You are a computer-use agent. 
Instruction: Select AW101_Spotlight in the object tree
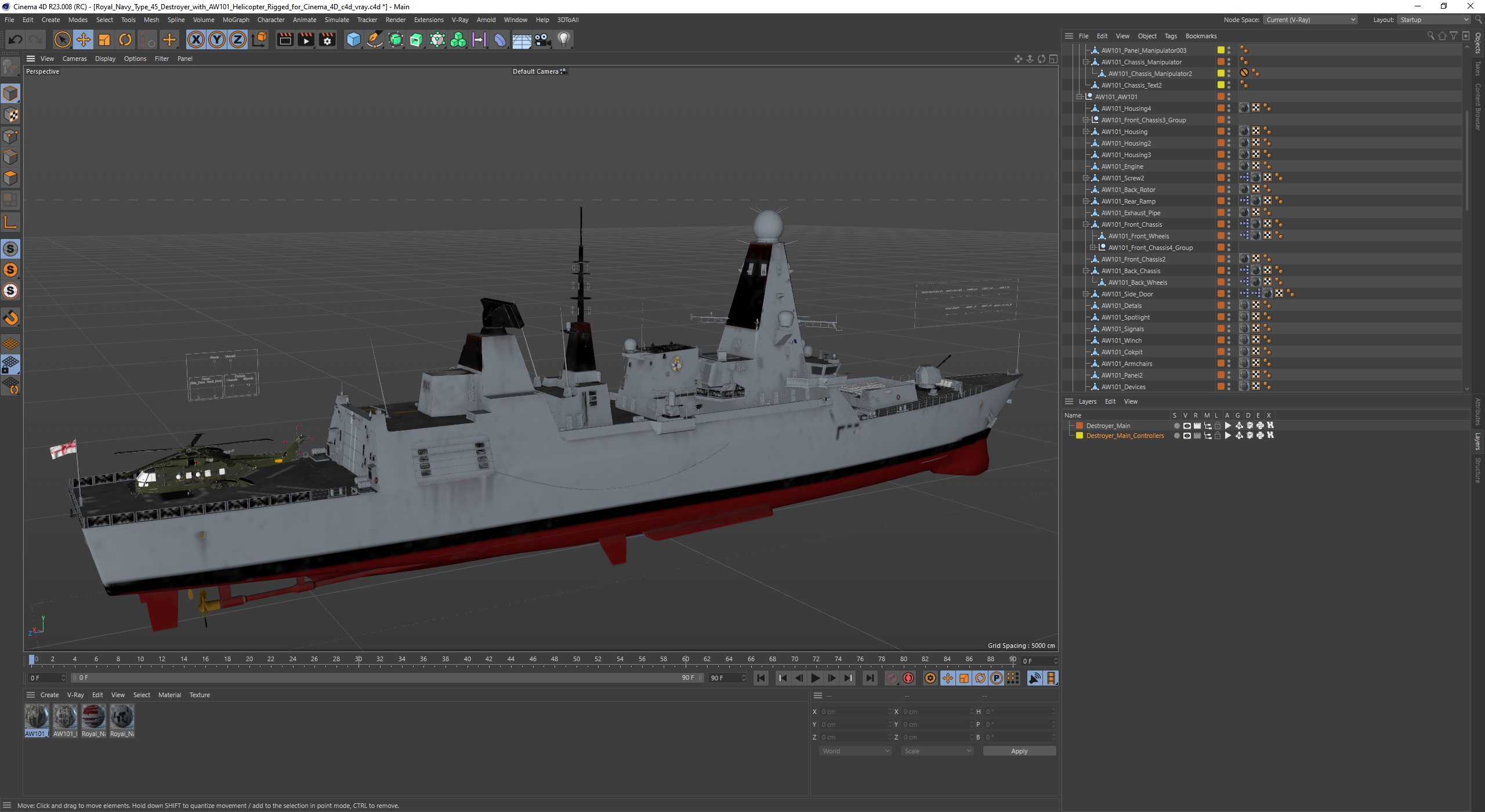pos(1125,317)
